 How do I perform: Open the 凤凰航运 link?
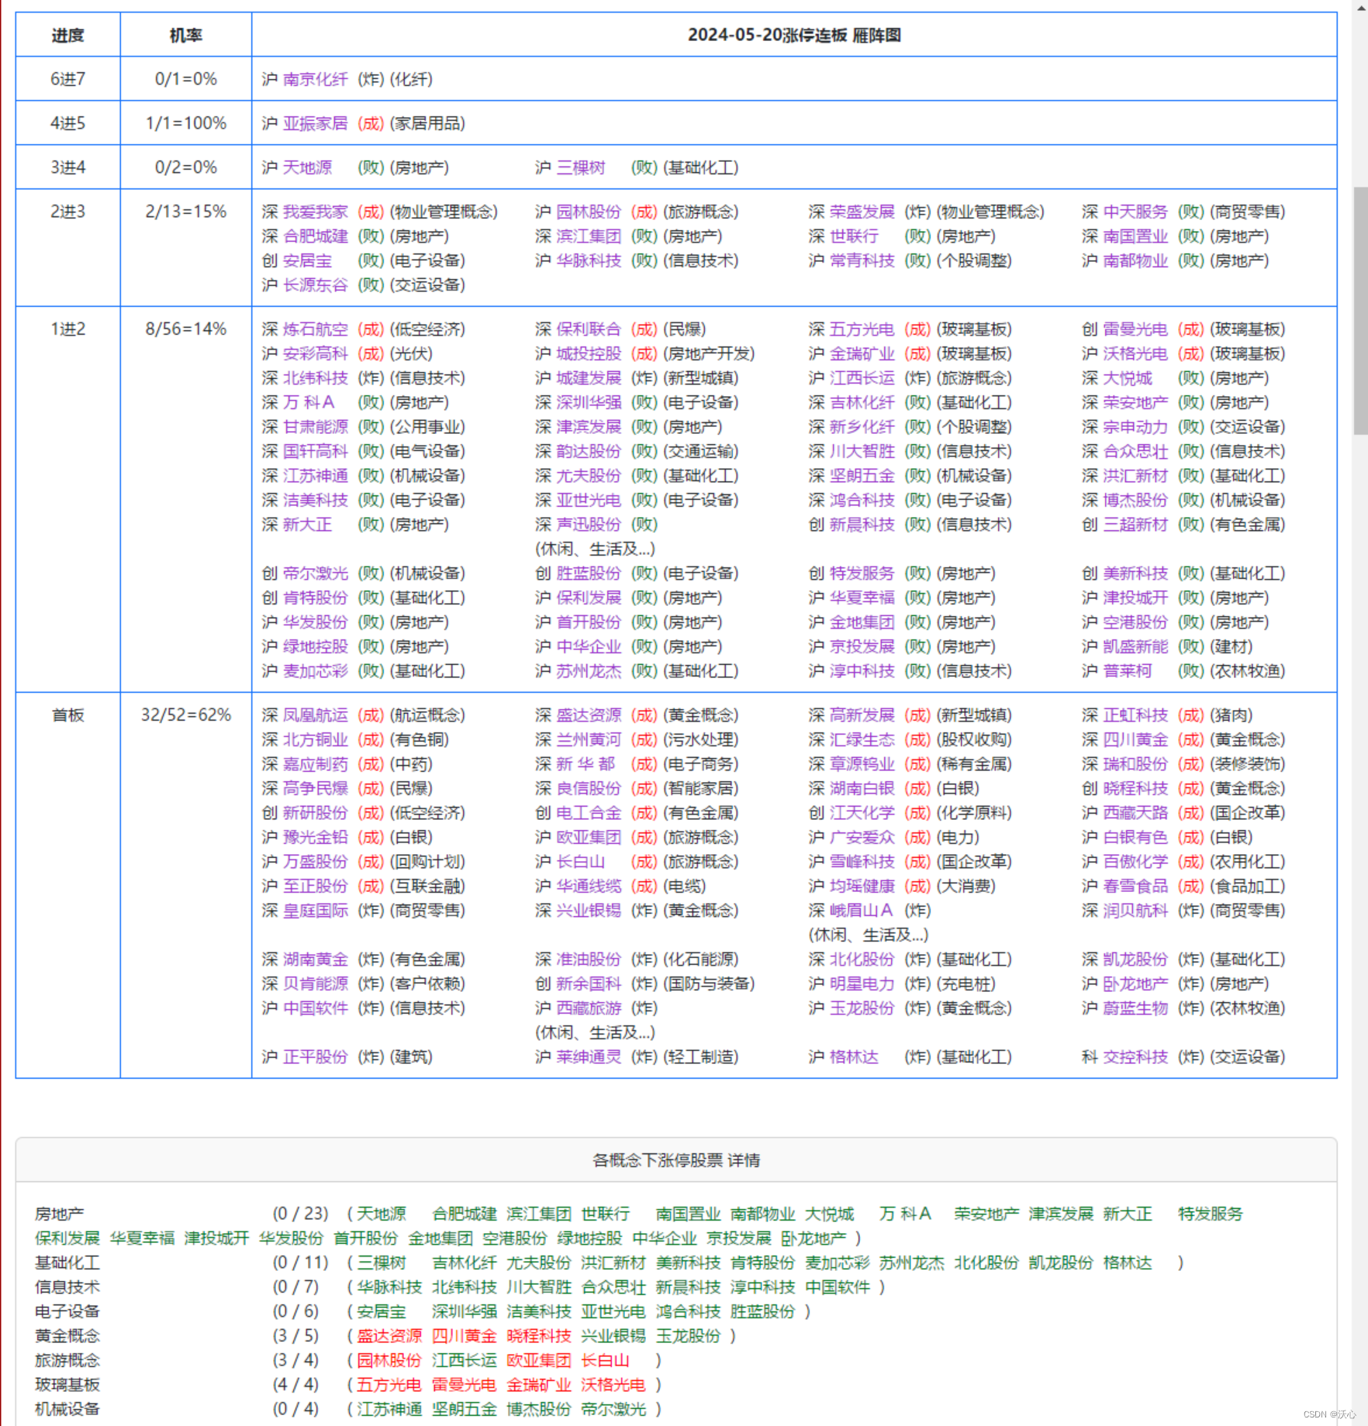(315, 715)
